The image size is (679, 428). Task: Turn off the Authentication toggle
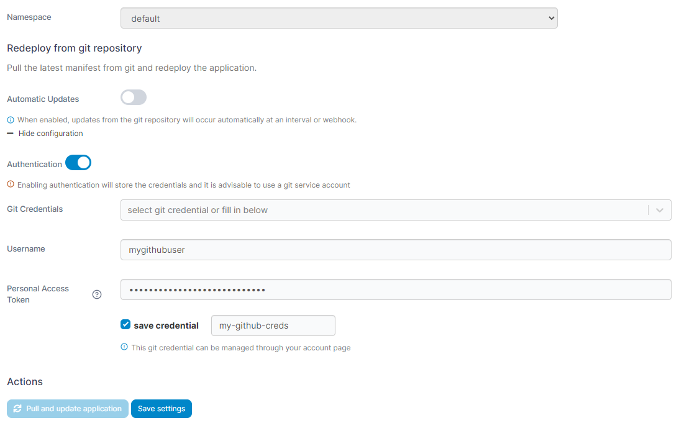(x=78, y=163)
